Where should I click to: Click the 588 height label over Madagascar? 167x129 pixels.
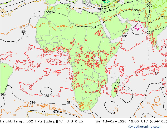[117, 83]
